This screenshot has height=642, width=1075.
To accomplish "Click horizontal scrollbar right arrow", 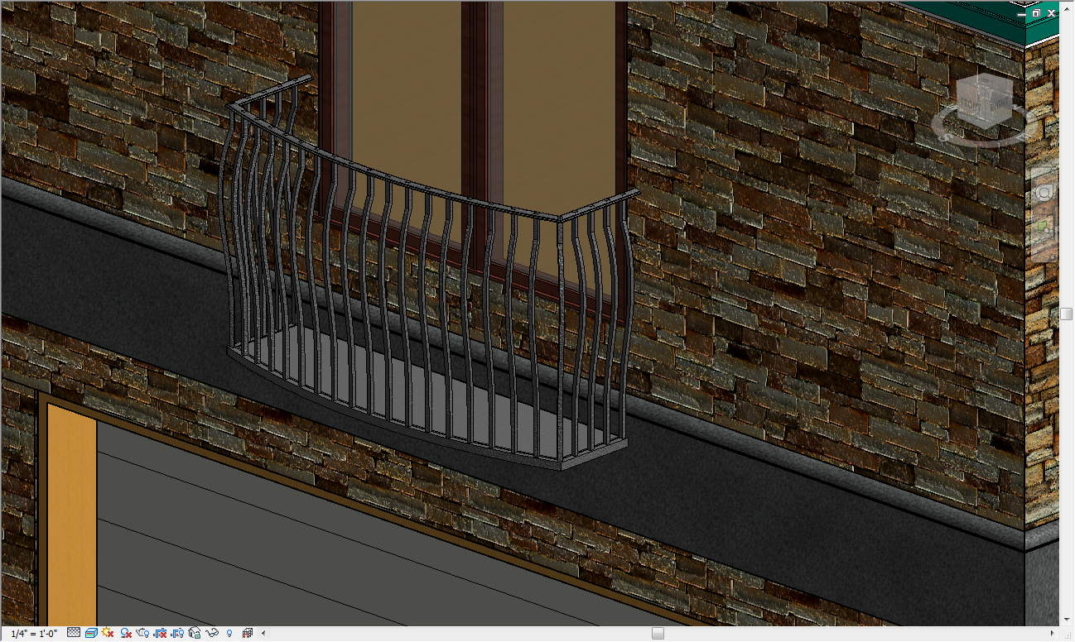I will coord(1053,634).
